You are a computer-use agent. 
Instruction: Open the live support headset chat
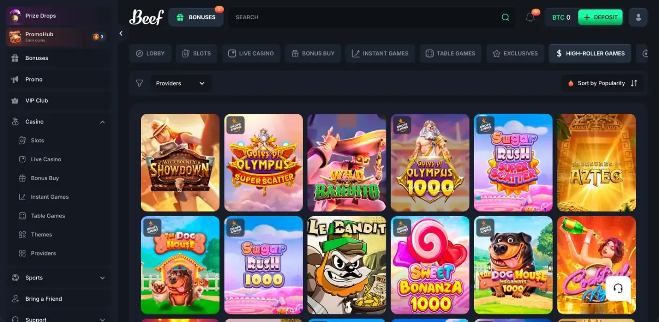coord(618,288)
